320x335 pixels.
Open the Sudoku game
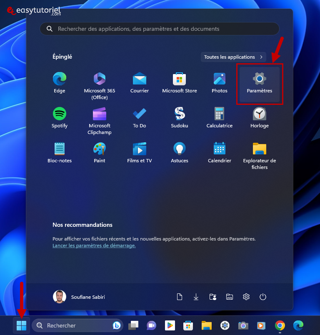[180, 118]
